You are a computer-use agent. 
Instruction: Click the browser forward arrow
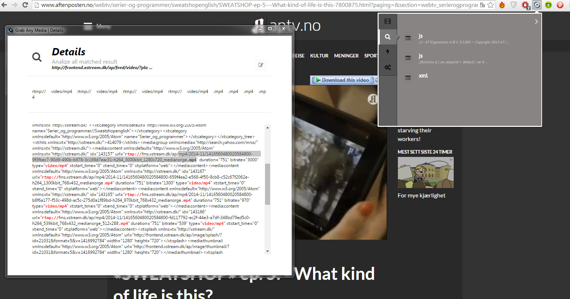(x=15, y=5)
